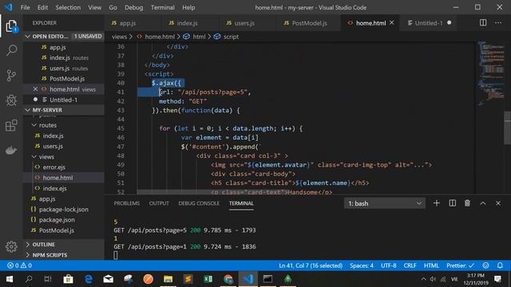Switch to the Output panel tab
Screen dimensions: 511x287
click(x=159, y=203)
